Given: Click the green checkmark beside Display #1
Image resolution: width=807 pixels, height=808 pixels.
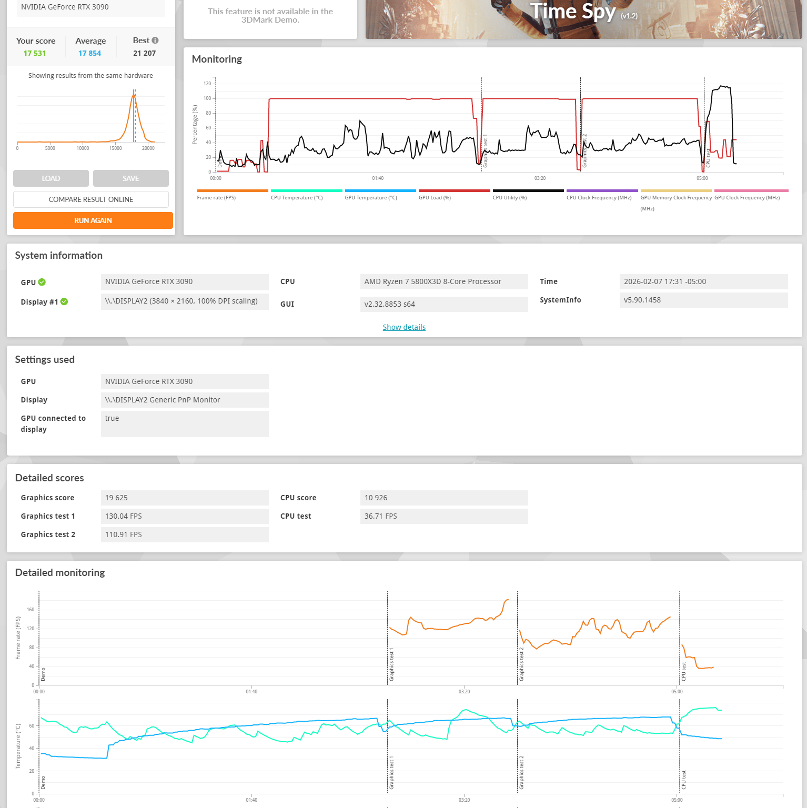Looking at the screenshot, I should (64, 301).
